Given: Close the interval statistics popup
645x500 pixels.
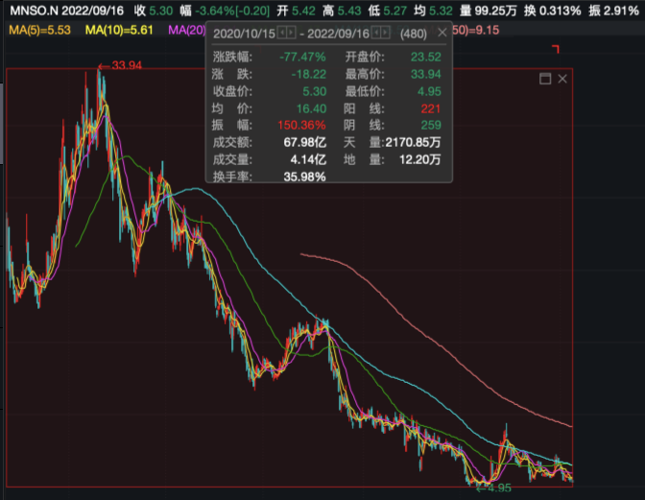Looking at the screenshot, I should coord(444,31).
